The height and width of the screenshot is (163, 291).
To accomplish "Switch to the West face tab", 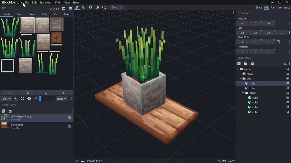I will 33,14.
